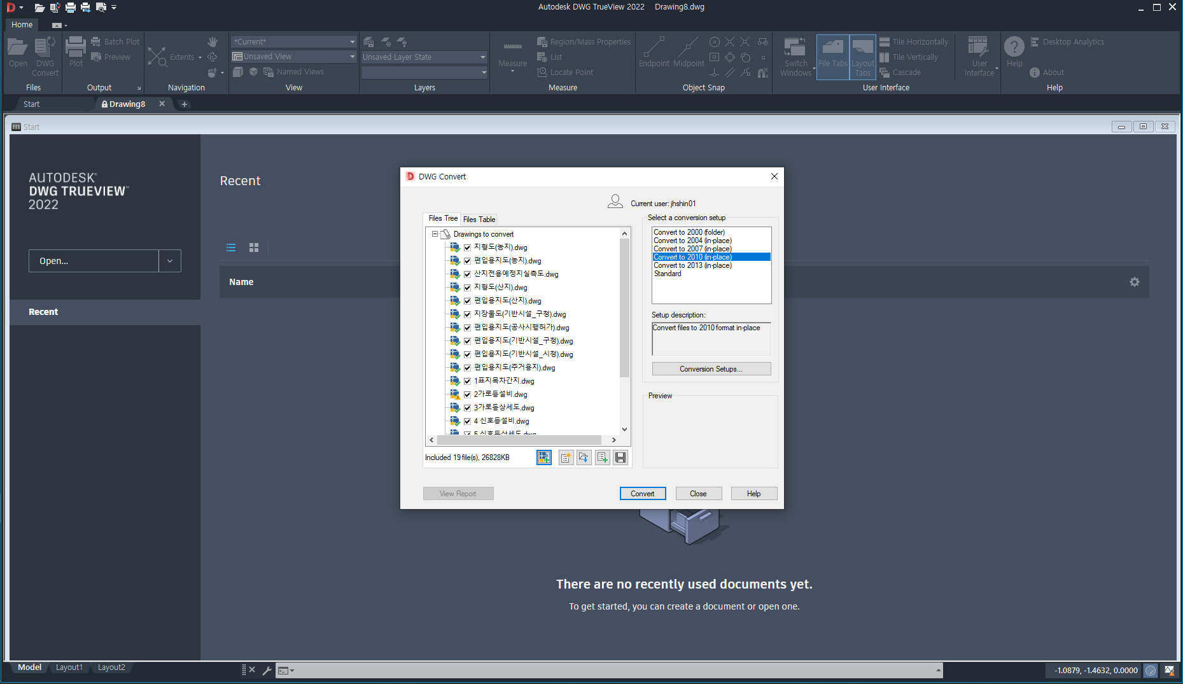Switch to the Layout1 tab
Image resolution: width=1183 pixels, height=684 pixels.
(69, 667)
